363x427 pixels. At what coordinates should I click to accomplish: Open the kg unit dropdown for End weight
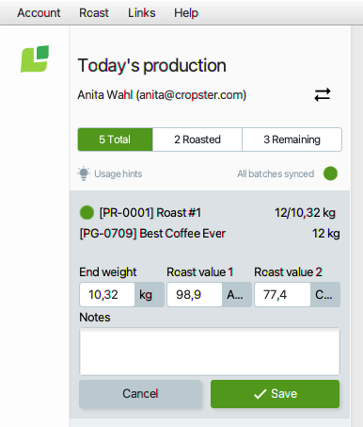[150, 294]
